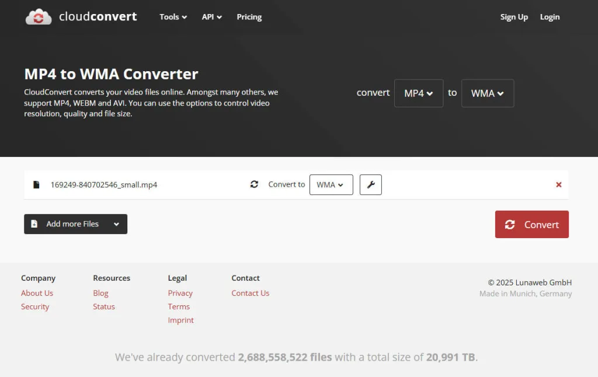Click the refresh icon beside Convert to
The height and width of the screenshot is (377, 598).
click(x=254, y=184)
